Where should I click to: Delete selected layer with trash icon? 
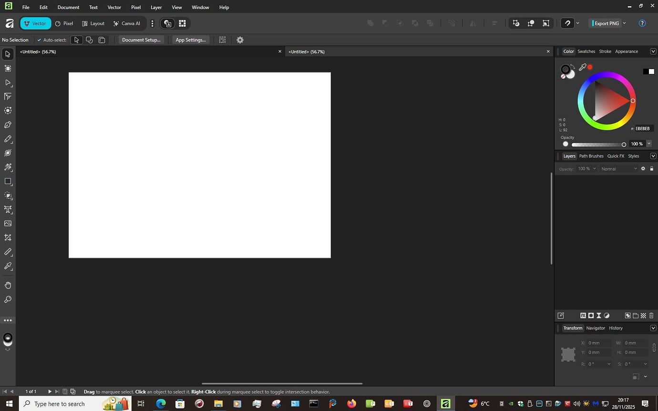[651, 315]
